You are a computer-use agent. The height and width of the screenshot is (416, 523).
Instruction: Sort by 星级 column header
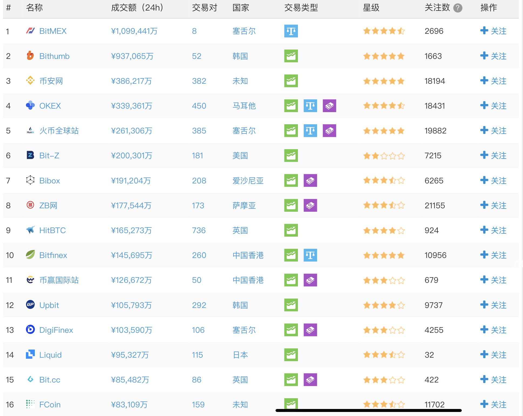[x=371, y=8]
